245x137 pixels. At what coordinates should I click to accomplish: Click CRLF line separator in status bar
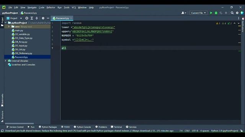(x=187, y=131)
